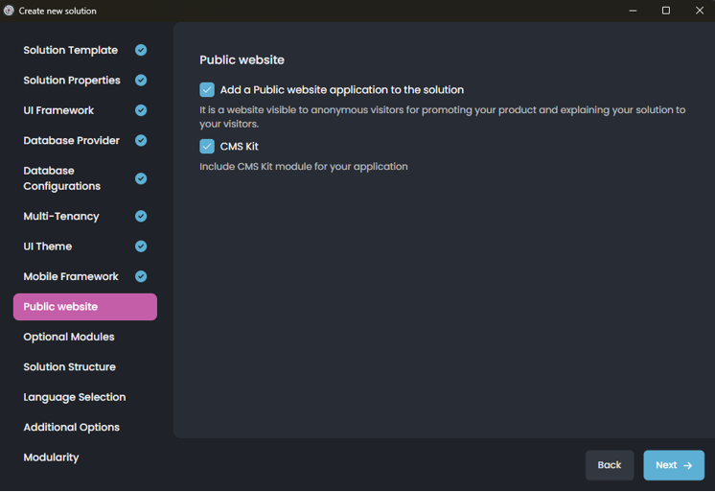Click the Next button to continue

[673, 465]
